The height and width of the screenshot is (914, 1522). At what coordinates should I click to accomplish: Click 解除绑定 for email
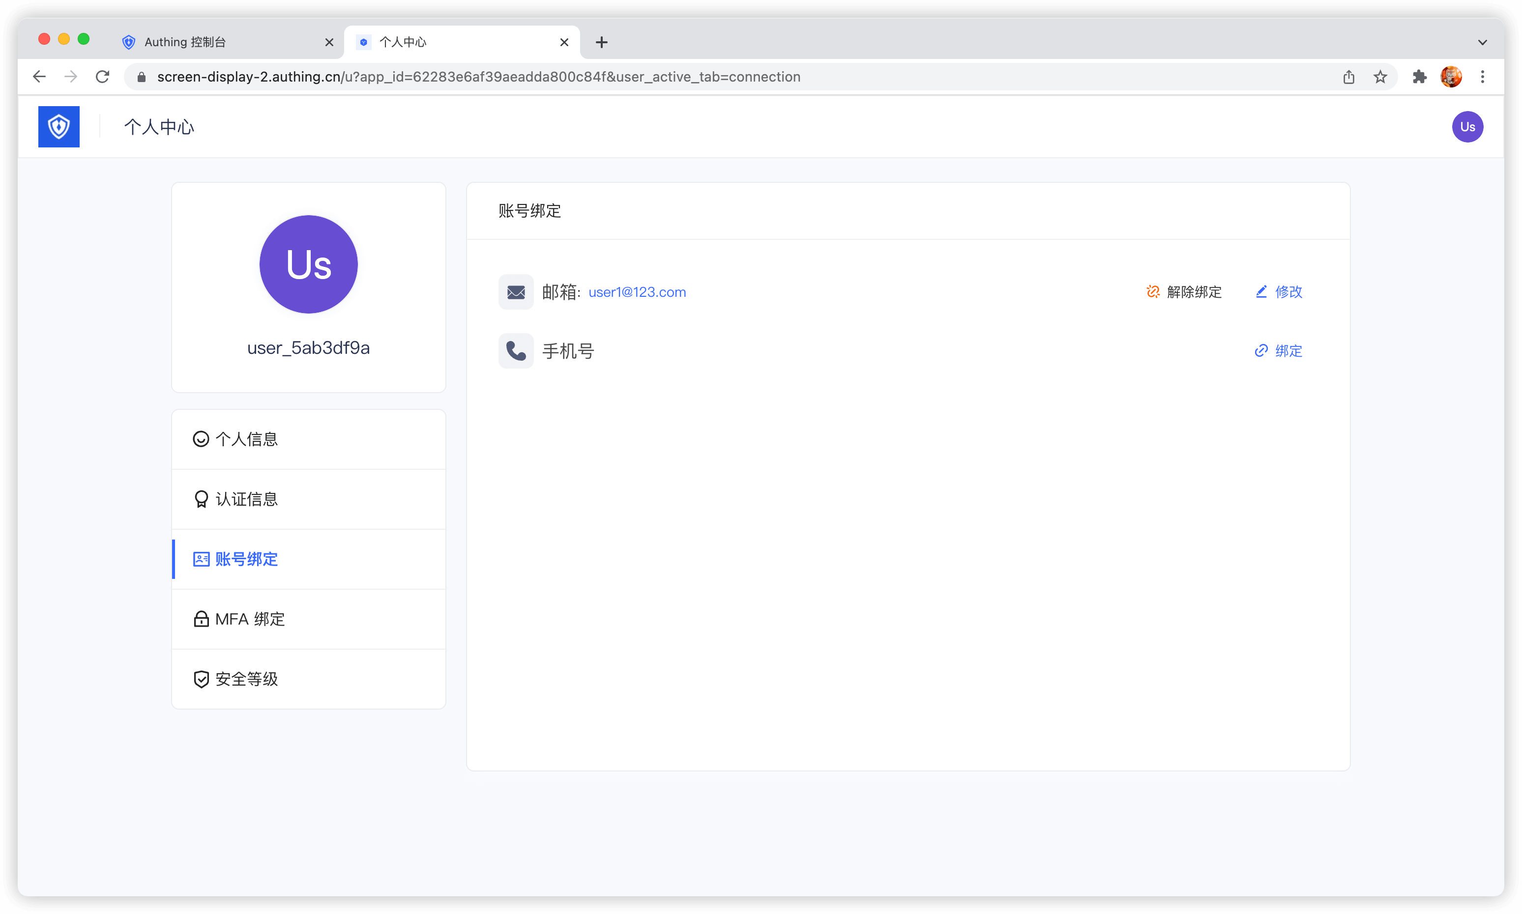(1184, 292)
